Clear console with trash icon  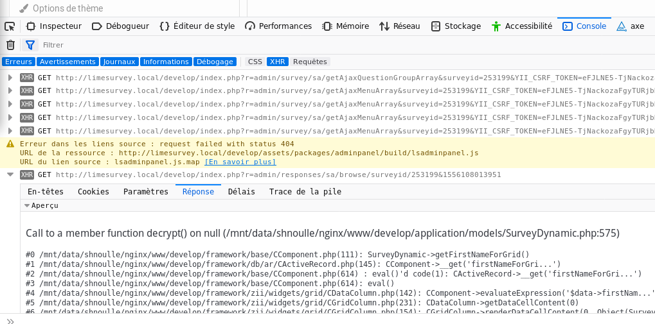click(10, 45)
